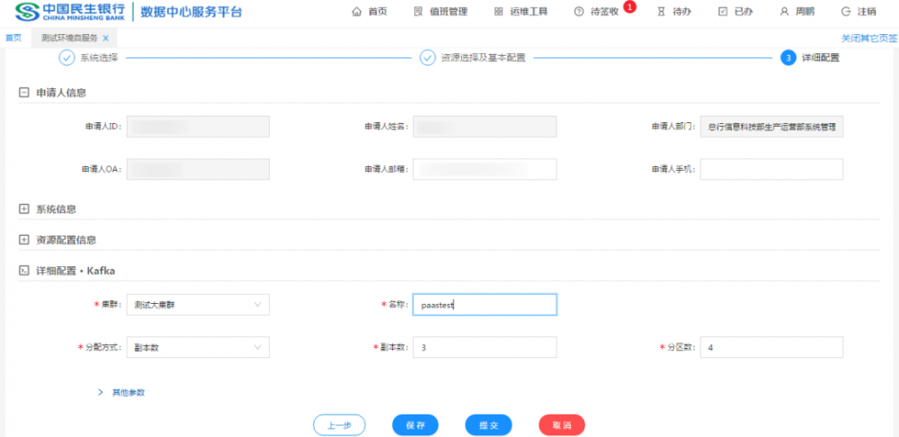Image resolution: width=899 pixels, height=437 pixels.
Task: Click the 已办 checkbox icon
Action: (x=723, y=12)
